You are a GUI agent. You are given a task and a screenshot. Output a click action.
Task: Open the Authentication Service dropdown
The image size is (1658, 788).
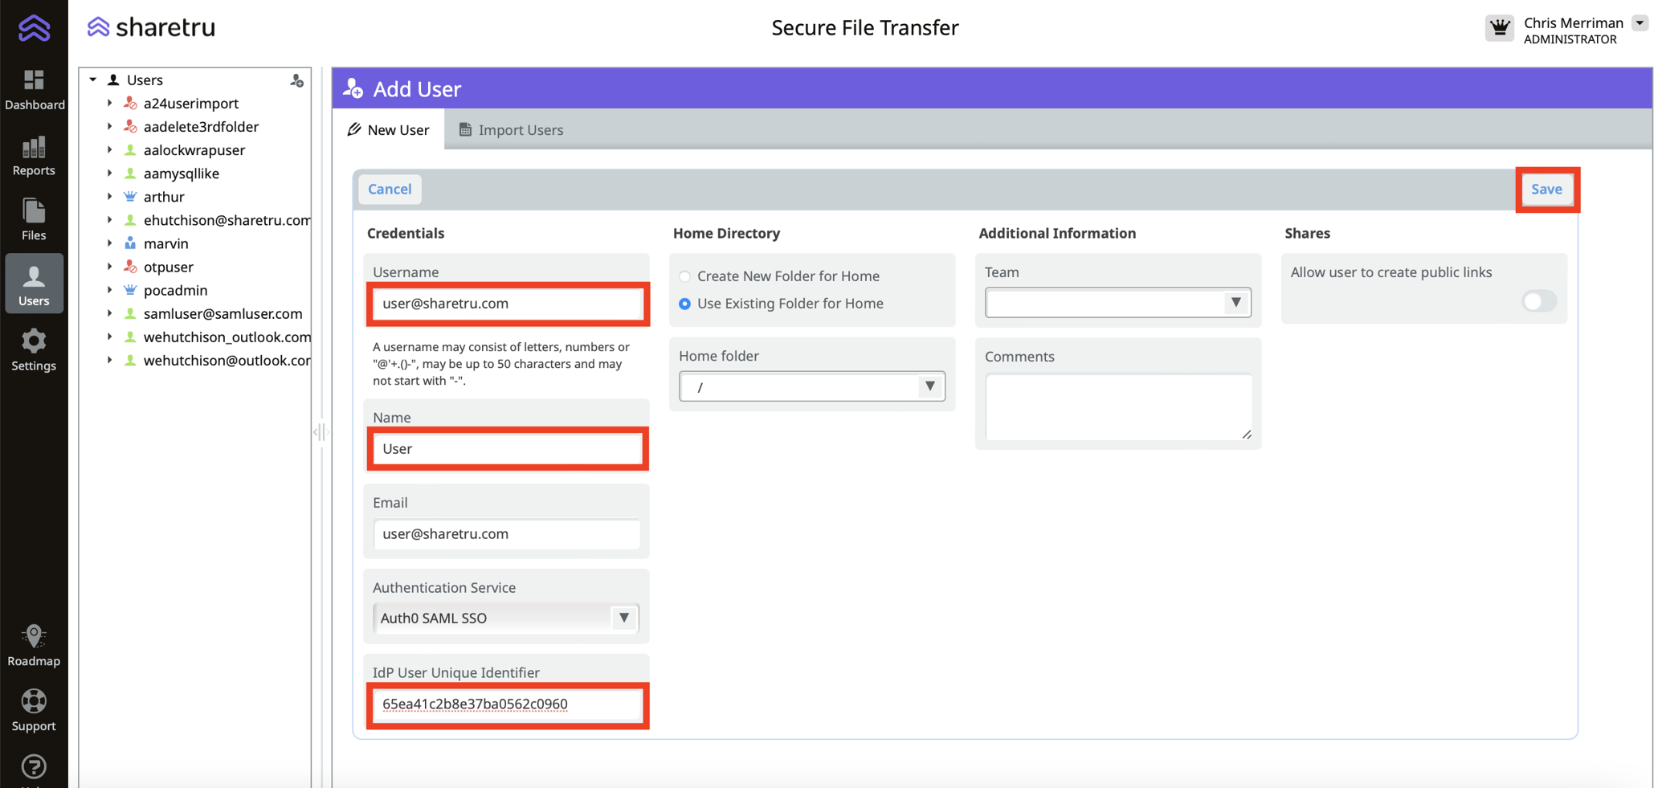point(506,619)
